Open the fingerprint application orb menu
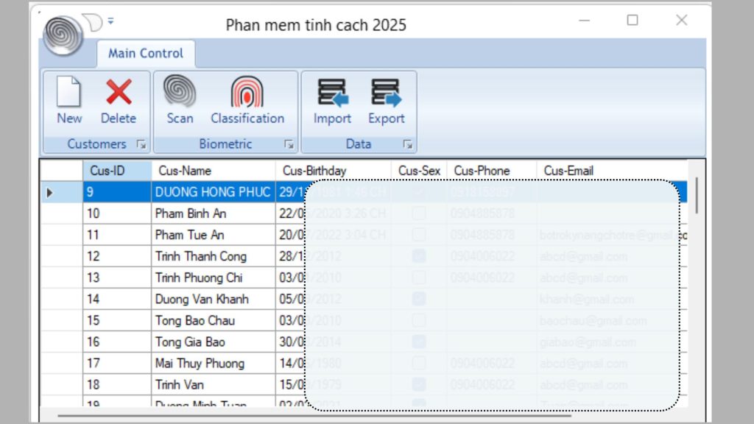Screen dimensions: 754x424 [x=64, y=34]
